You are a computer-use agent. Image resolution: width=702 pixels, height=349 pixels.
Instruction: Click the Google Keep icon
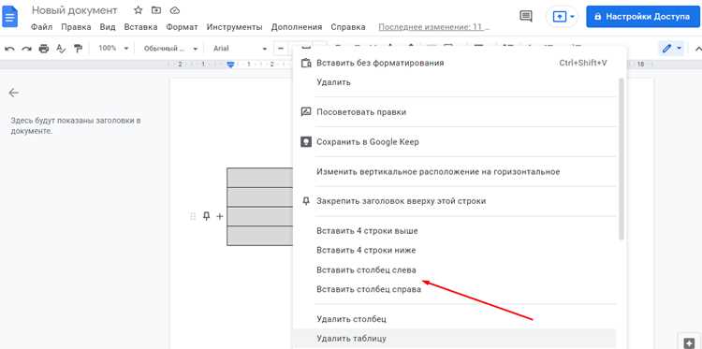tap(306, 142)
